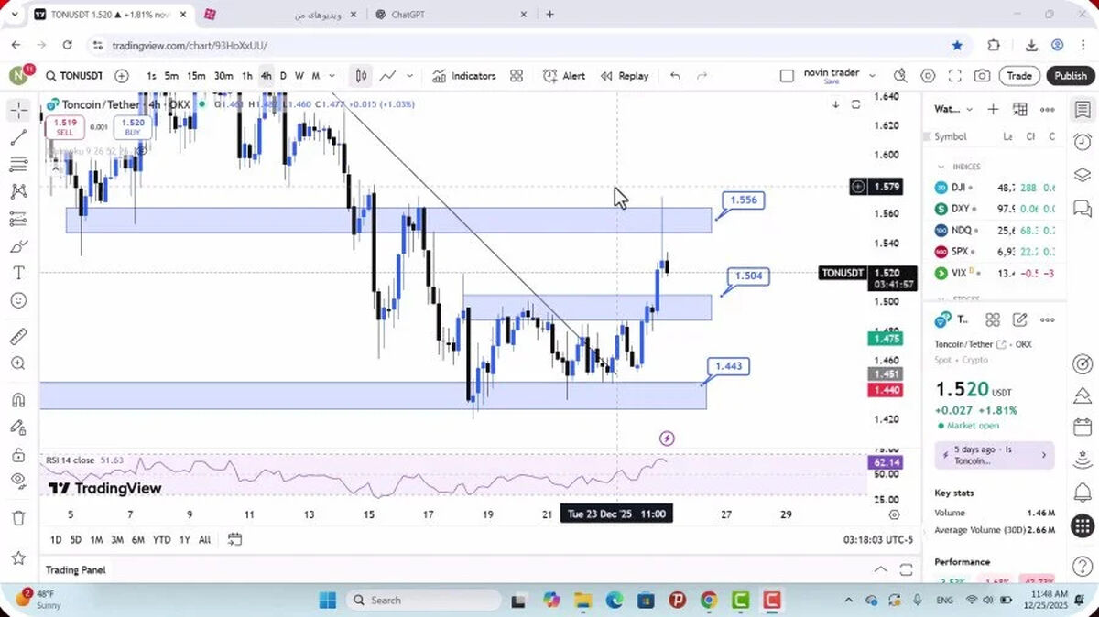Click the trash remove objects icon

pos(18,517)
